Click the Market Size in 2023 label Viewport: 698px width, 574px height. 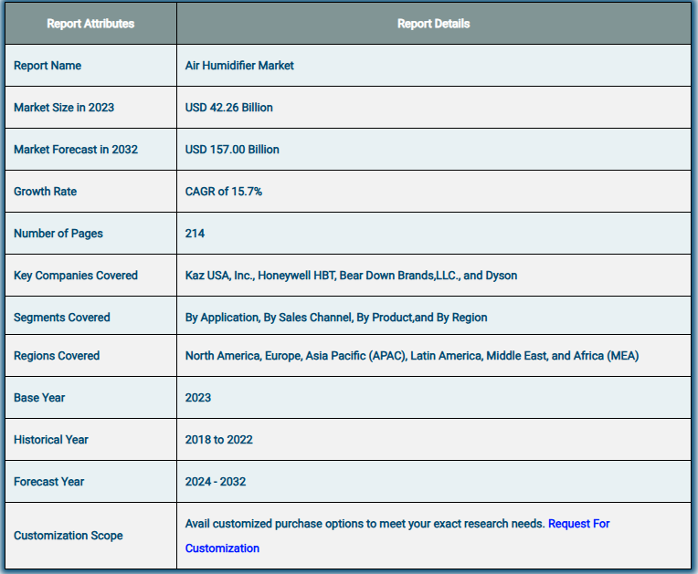tap(64, 108)
